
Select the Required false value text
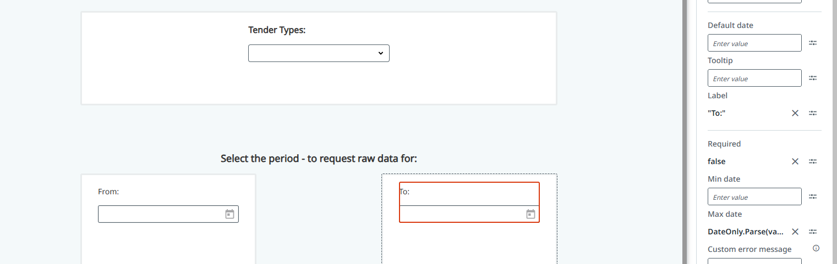click(716, 161)
